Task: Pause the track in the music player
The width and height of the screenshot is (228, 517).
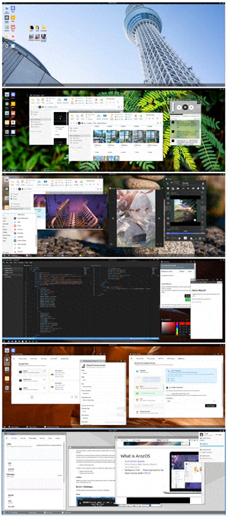Action: (x=185, y=107)
